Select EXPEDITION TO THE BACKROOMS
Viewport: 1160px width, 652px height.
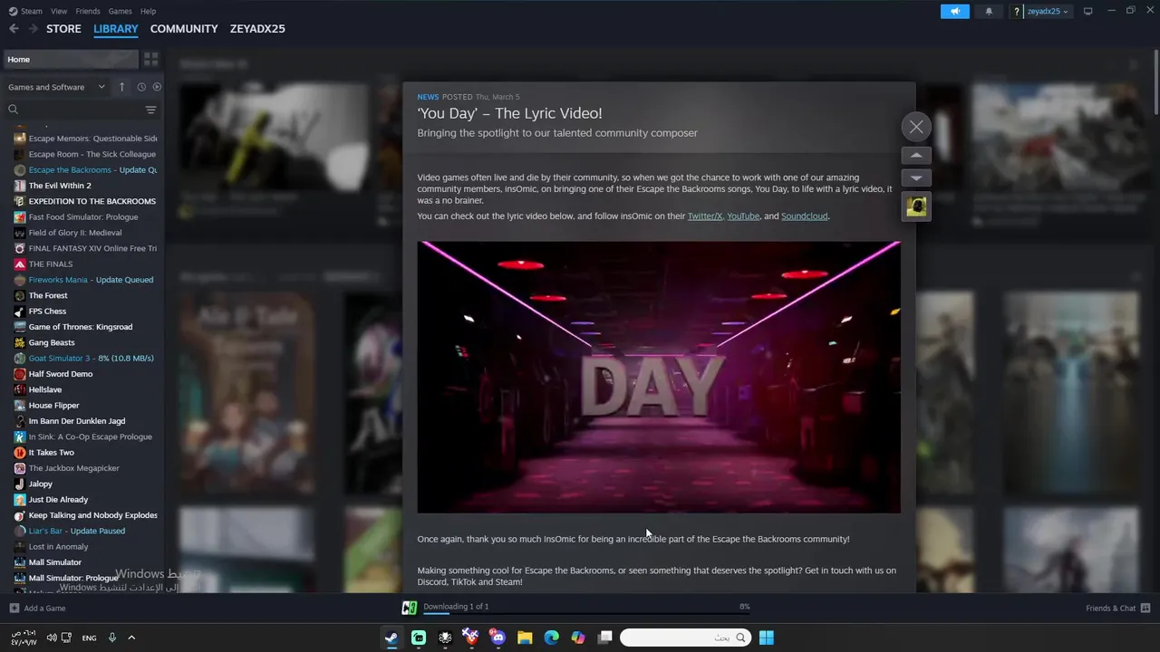coord(85,201)
